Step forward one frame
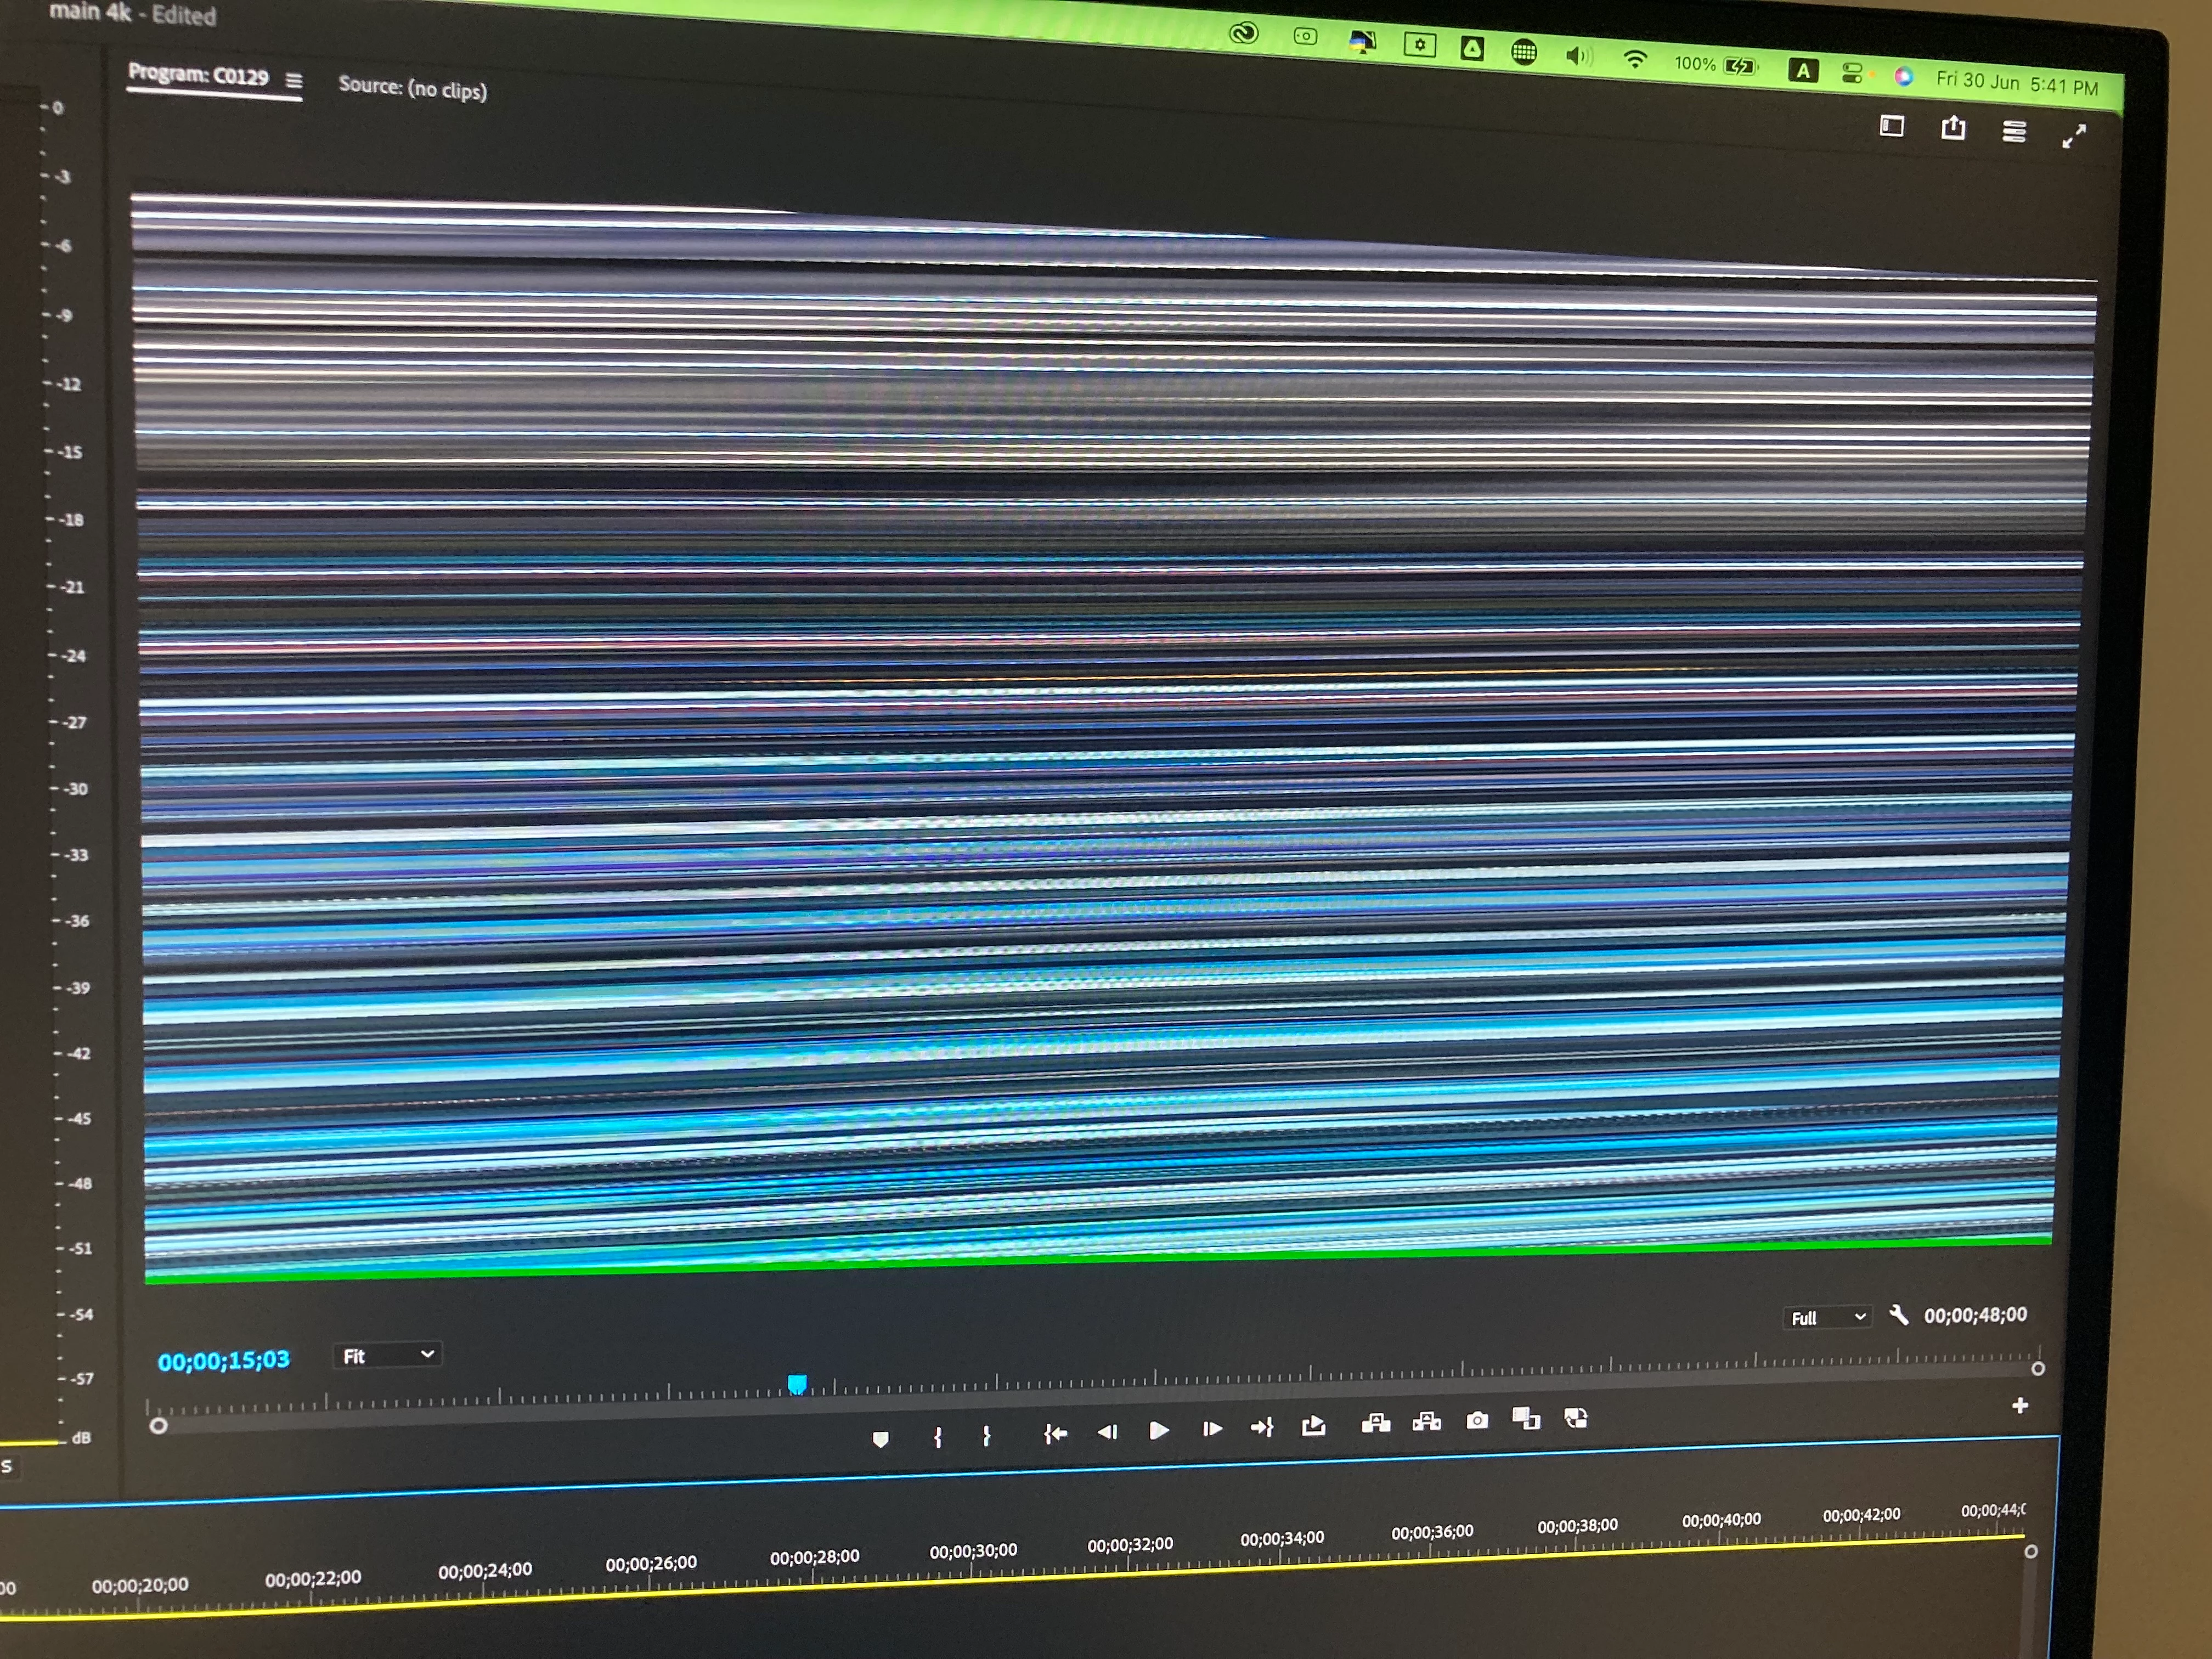The height and width of the screenshot is (1659, 2212). point(1211,1429)
